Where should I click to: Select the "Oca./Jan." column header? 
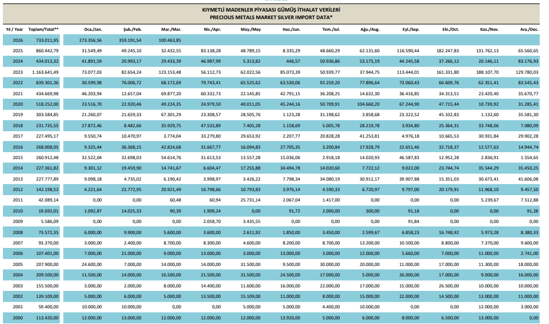[94, 28]
